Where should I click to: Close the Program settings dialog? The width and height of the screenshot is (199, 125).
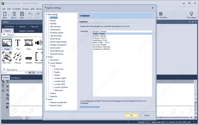click(x=153, y=8)
